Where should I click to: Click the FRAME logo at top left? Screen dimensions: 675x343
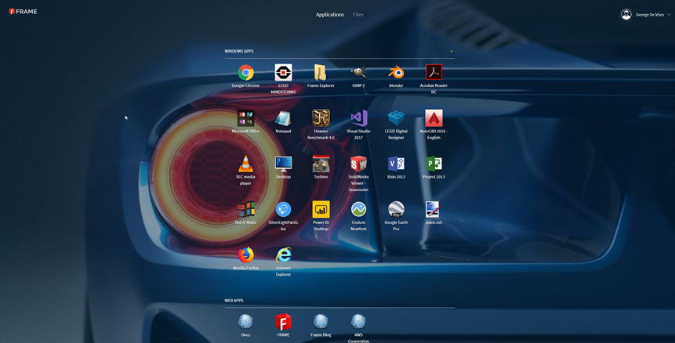(23, 12)
